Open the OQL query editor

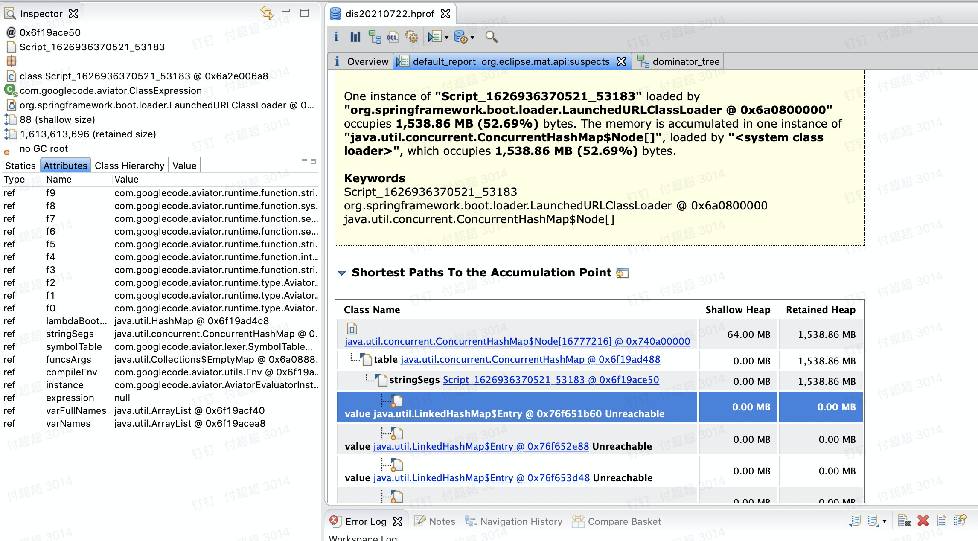click(x=393, y=38)
